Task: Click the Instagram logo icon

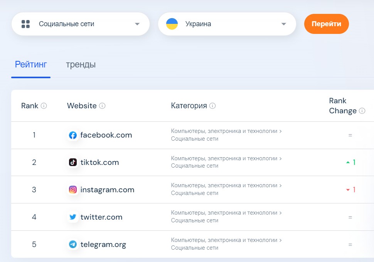Action: tap(73, 190)
